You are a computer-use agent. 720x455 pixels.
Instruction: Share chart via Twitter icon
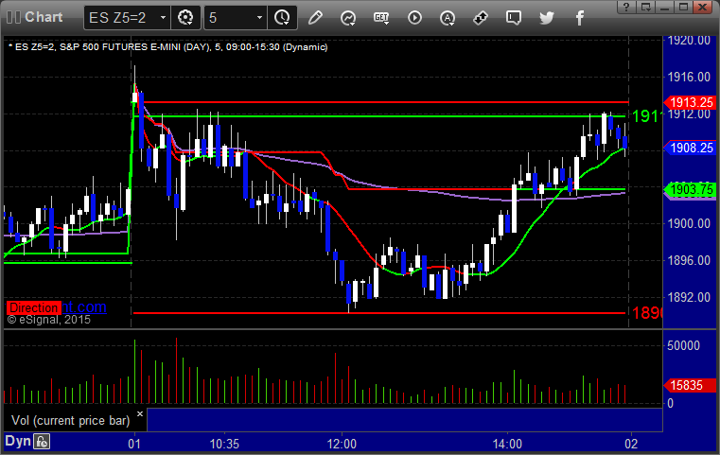(547, 18)
